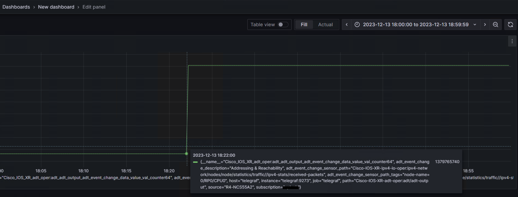Shift time range forward with right arrow
This screenshot has height=197, width=518.
[x=485, y=24]
